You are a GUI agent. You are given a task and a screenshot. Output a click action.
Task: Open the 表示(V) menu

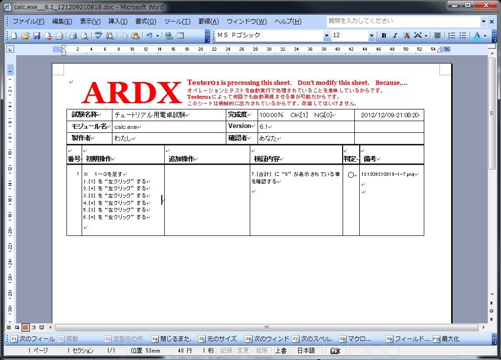90,21
